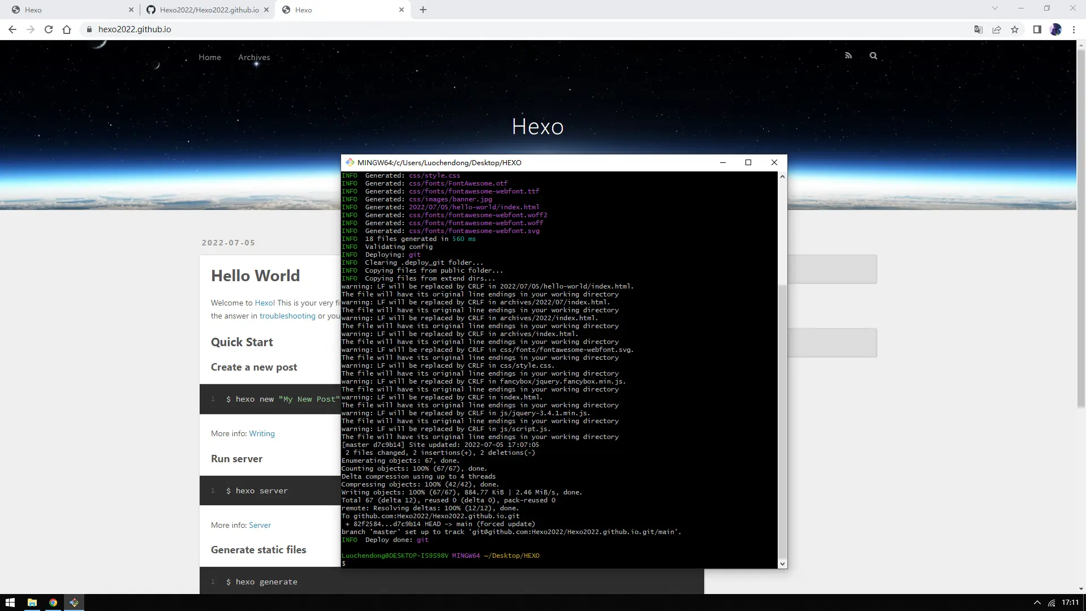
Task: Click the 'hexo generate' code block
Action: (451, 580)
